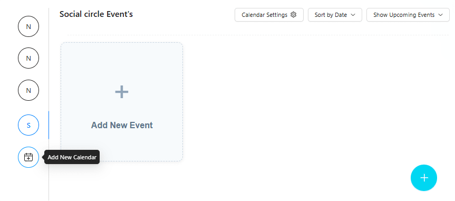The height and width of the screenshot is (201, 455).
Task: Open the Show Upcoming Events dropdown
Action: 408,15
